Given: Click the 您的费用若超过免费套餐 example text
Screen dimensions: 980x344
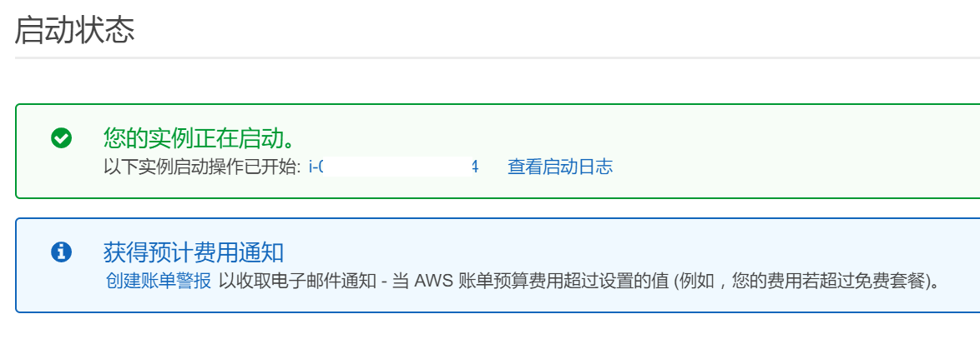Looking at the screenshot, I should [827, 281].
